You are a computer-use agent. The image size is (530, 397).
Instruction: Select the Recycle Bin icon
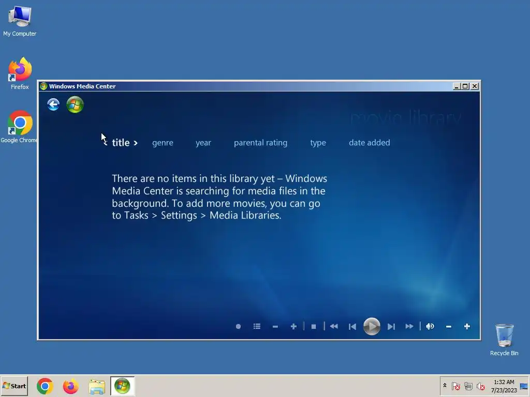(x=504, y=340)
